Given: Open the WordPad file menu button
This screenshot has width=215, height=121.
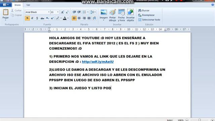Looking at the screenshot, I should 6,5.
